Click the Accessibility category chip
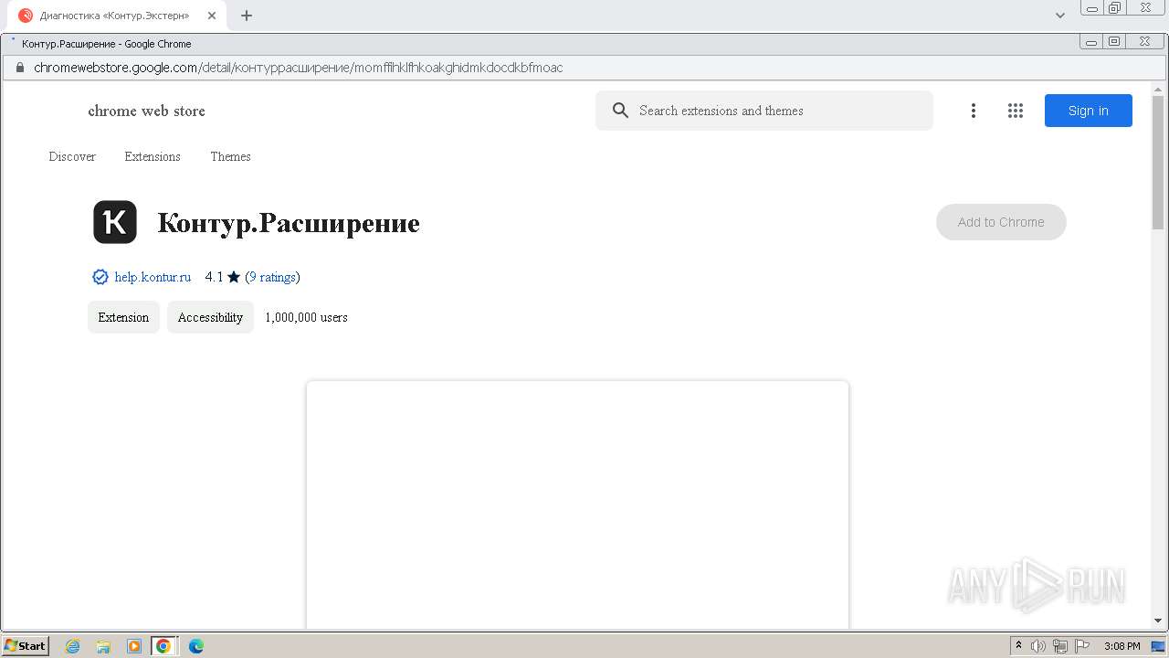 210,317
